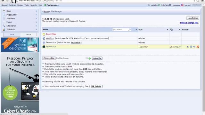Click the 2015/02/24 date cell
The image size is (205, 115).
pyautogui.click(x=175, y=47)
